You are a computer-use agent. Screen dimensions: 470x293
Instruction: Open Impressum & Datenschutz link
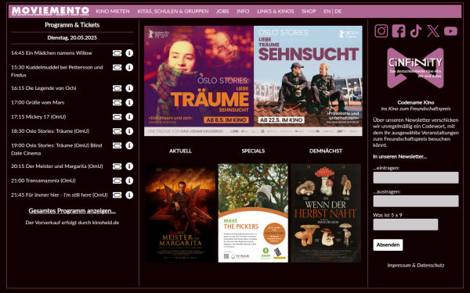click(416, 265)
